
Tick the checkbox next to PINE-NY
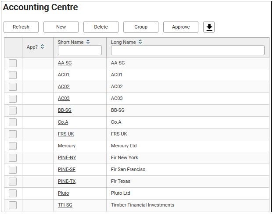click(x=13, y=158)
